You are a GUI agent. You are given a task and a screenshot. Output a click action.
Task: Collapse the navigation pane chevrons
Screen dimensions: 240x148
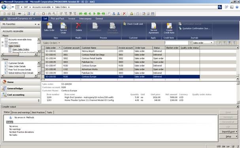(x=39, y=25)
